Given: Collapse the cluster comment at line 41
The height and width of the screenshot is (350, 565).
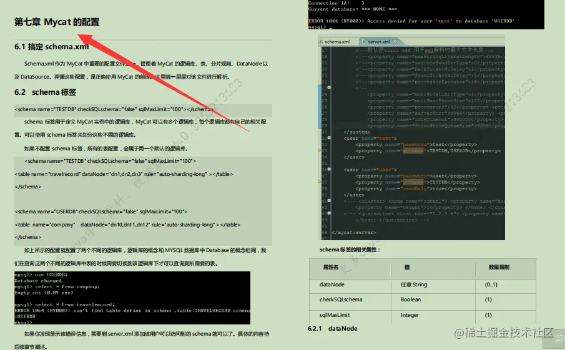Looking at the screenshot, I should (x=329, y=201).
